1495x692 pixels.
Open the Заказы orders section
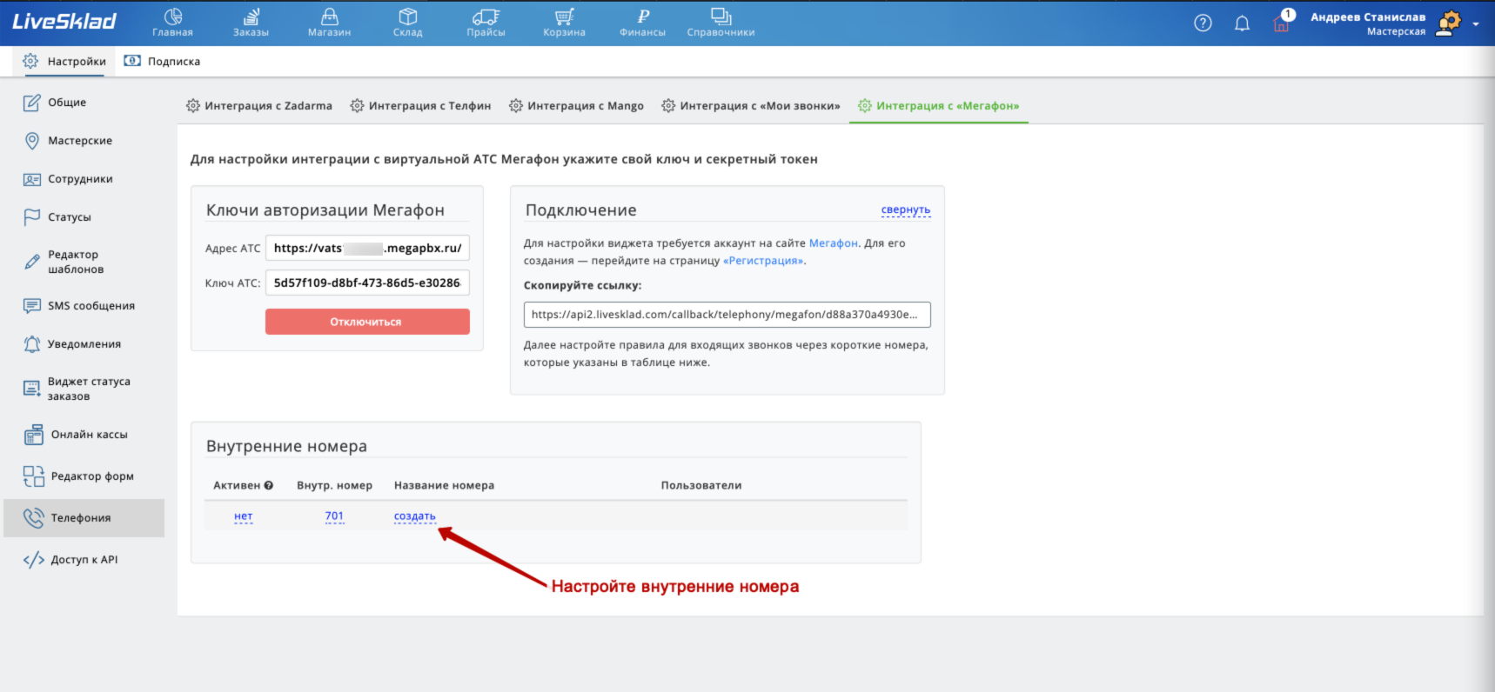(x=251, y=23)
